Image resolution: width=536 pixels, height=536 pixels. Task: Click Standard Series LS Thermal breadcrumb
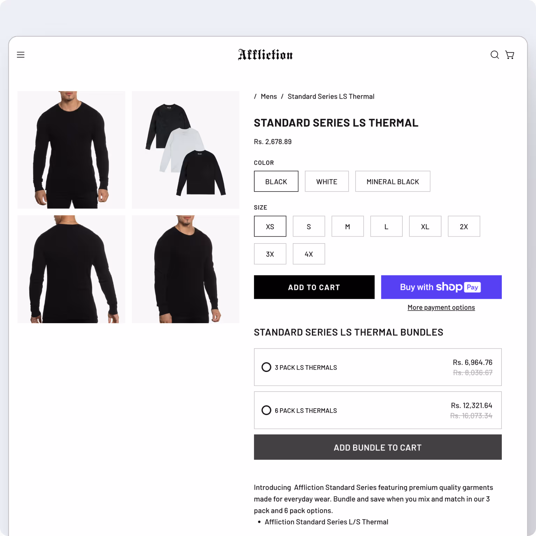point(331,97)
